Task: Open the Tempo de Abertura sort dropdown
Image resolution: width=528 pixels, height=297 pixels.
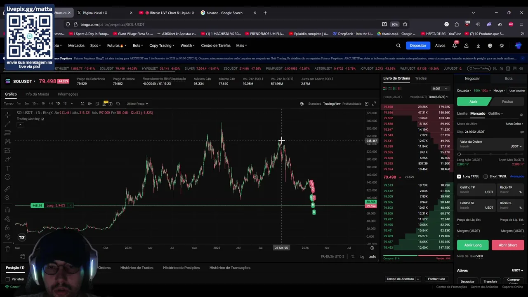Action: [x=403, y=279]
